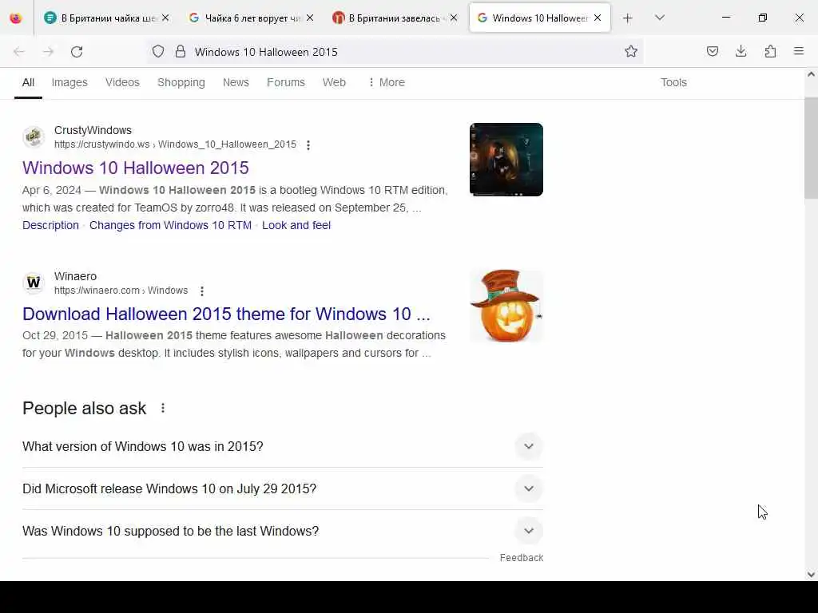Open the Downloads panel icon

[x=741, y=51]
